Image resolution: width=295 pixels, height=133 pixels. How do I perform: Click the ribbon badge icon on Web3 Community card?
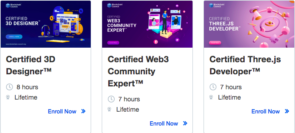(110, 110)
